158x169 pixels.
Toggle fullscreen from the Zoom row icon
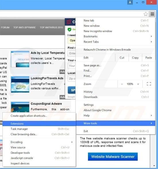tap(149, 84)
